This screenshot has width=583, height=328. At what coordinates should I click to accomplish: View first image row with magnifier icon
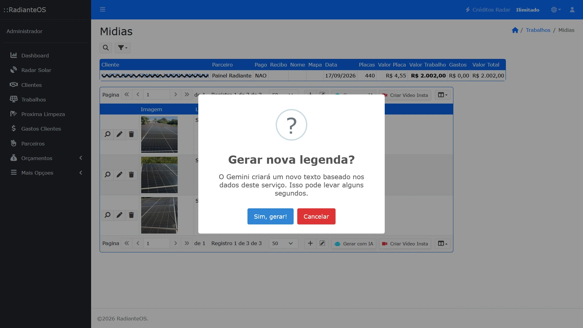tap(107, 134)
